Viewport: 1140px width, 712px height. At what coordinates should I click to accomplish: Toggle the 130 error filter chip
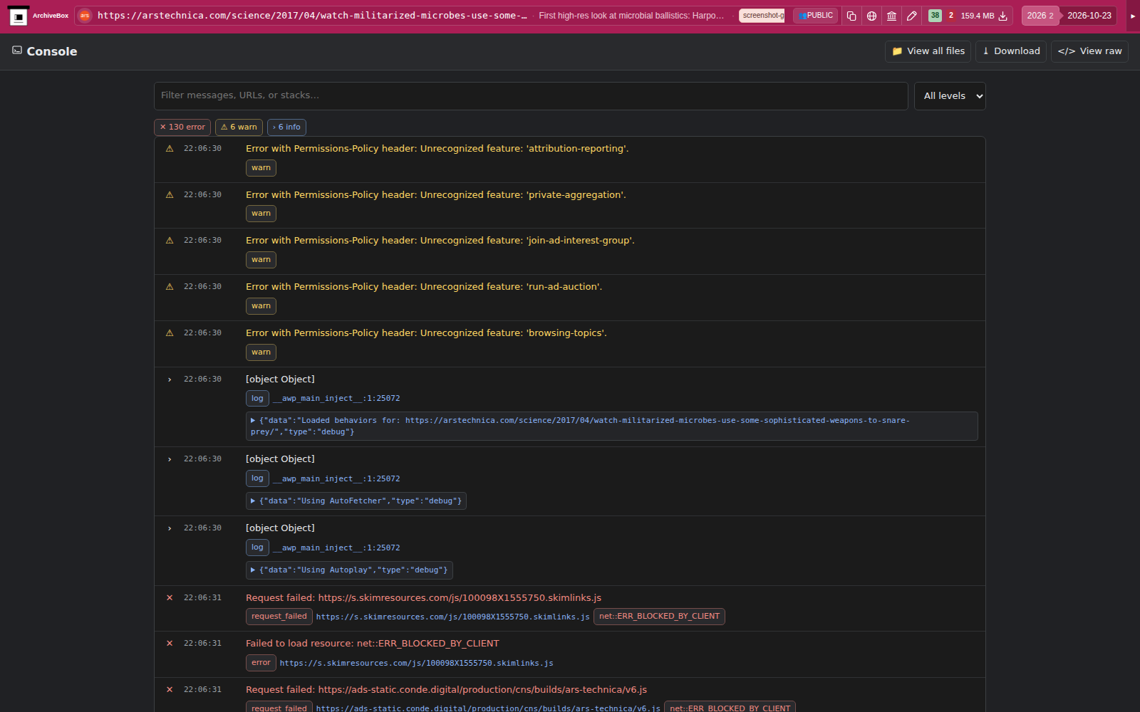[x=182, y=127]
